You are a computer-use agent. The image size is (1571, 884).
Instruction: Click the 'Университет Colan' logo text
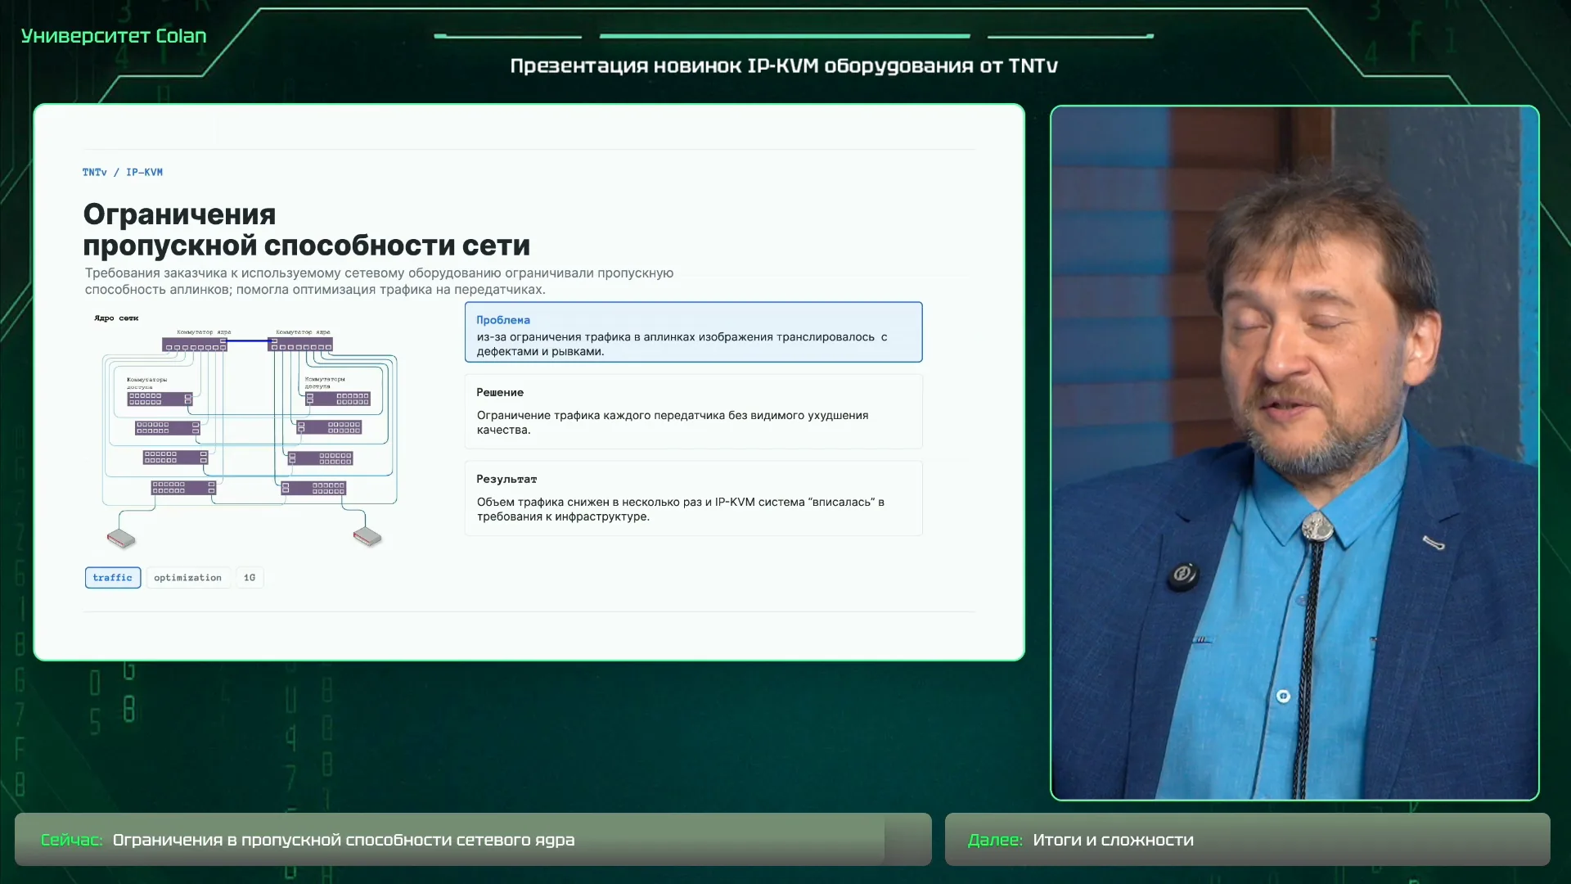pos(114,36)
